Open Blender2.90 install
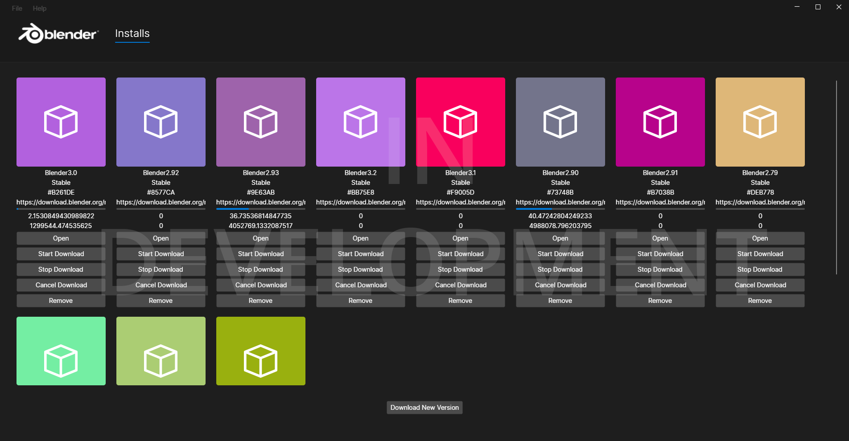849x441 pixels. (x=561, y=238)
